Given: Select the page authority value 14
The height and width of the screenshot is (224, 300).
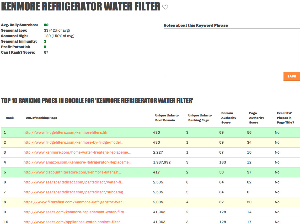Looking at the screenshot, I should [249, 212].
